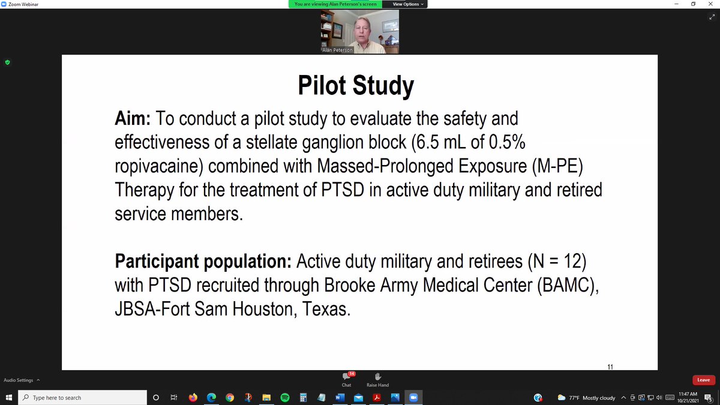
Task: Open Google Chrome from taskbar
Action: click(x=230, y=397)
